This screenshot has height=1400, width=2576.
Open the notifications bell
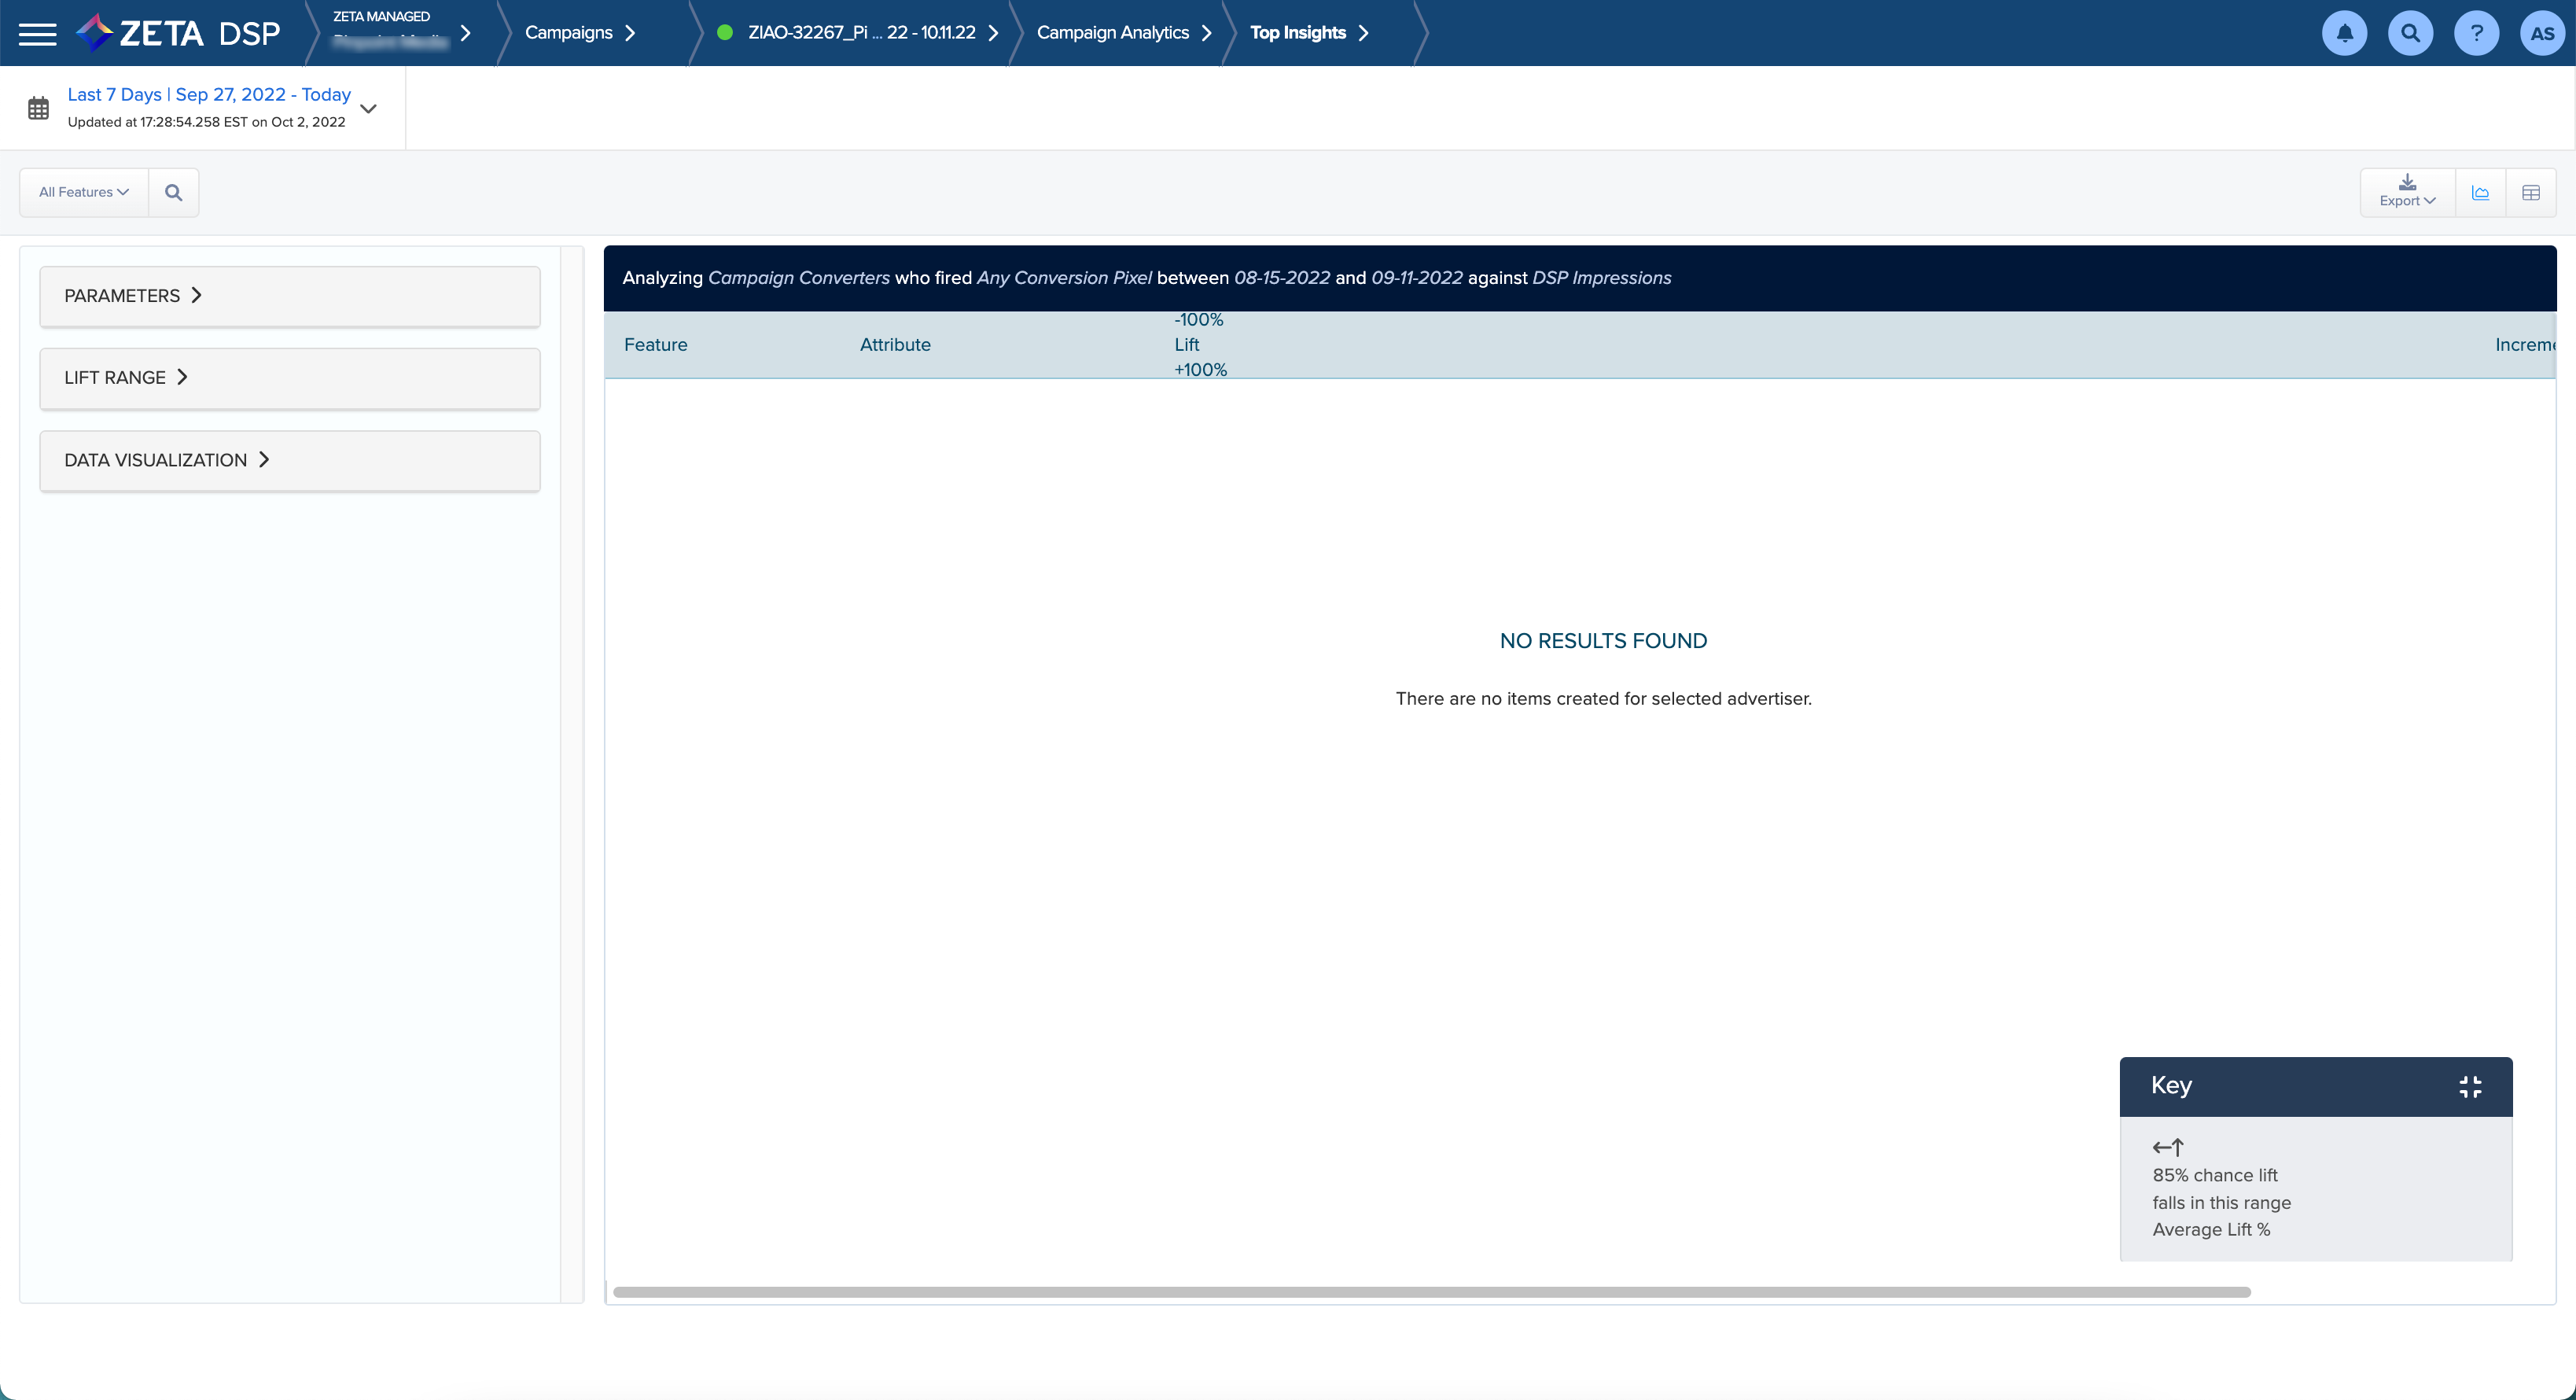click(2344, 33)
